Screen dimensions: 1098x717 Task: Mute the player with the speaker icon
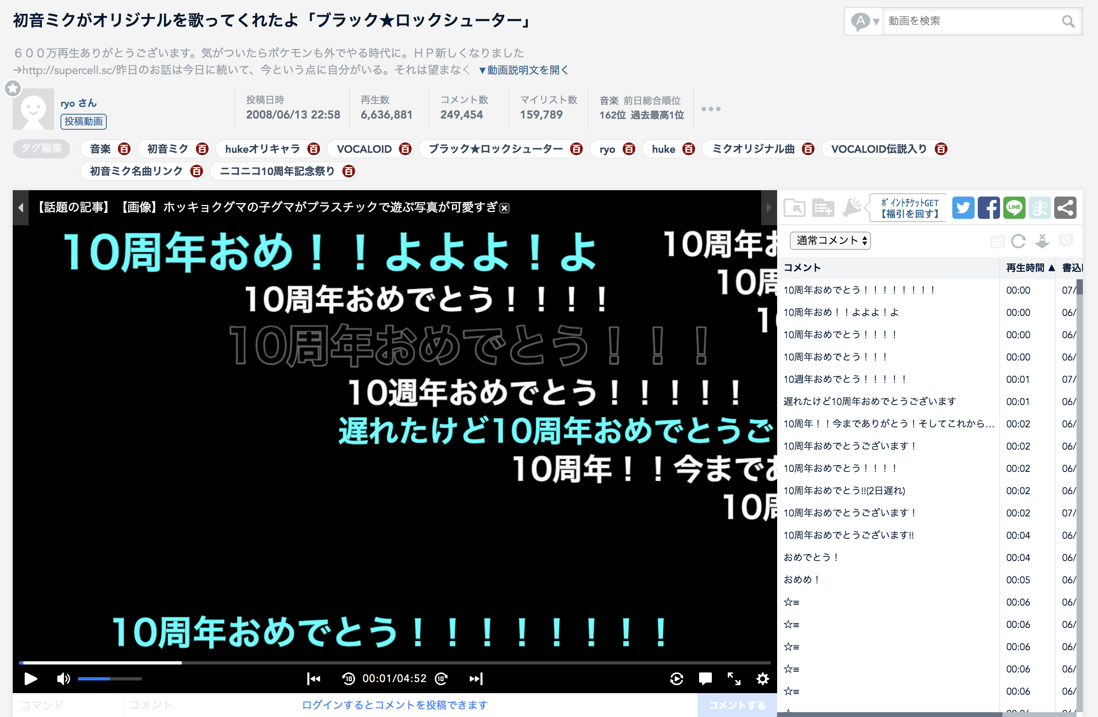(63, 678)
